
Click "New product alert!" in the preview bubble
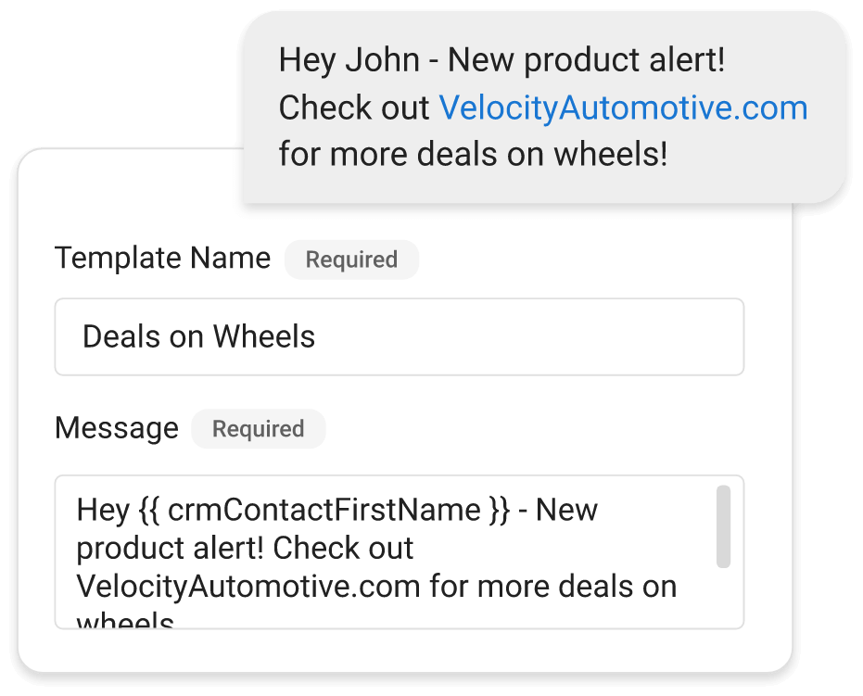[587, 61]
